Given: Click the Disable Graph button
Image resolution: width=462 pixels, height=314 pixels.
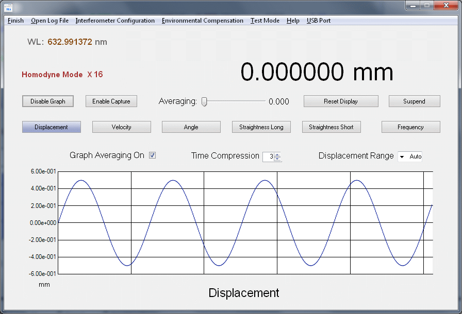Looking at the screenshot, I should point(48,101).
